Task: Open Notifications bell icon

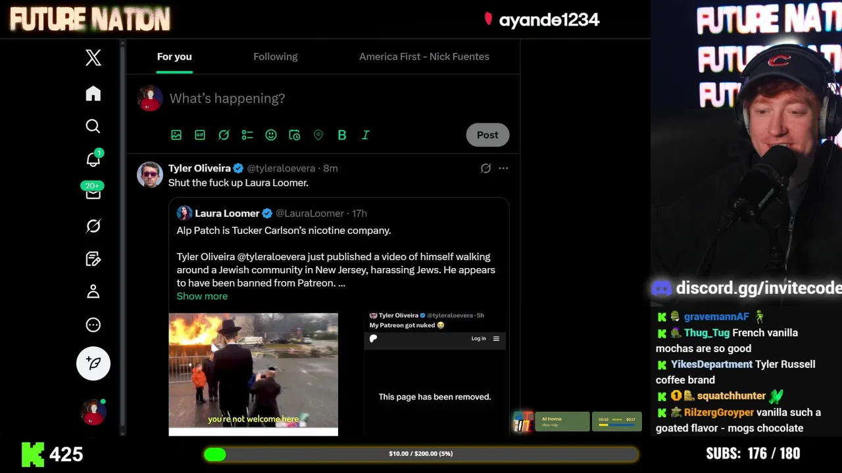Action: [93, 158]
